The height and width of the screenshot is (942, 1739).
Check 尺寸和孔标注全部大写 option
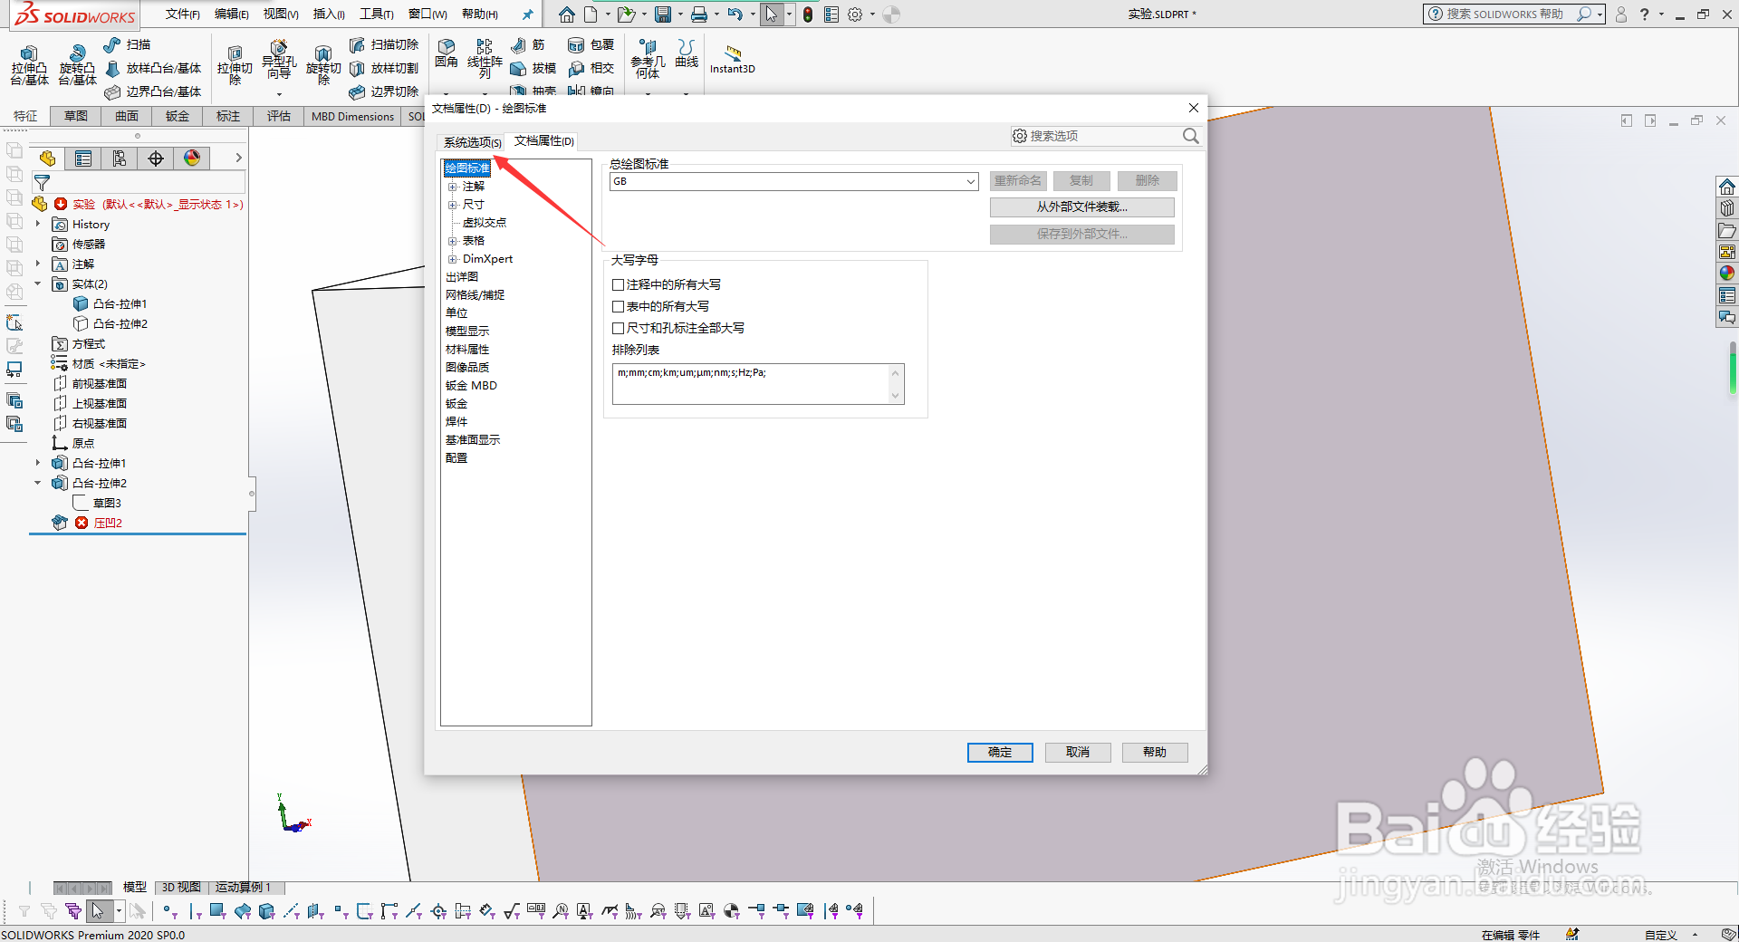(x=617, y=327)
